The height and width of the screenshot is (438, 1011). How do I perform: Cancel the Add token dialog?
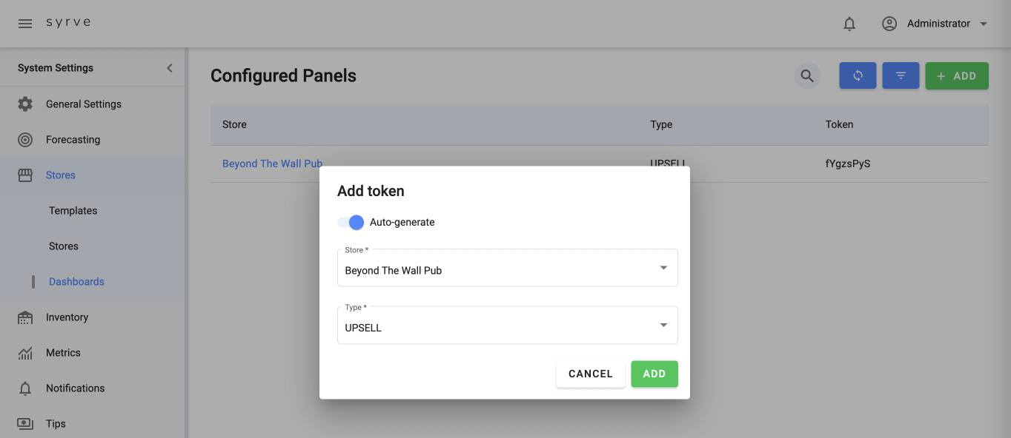point(590,374)
